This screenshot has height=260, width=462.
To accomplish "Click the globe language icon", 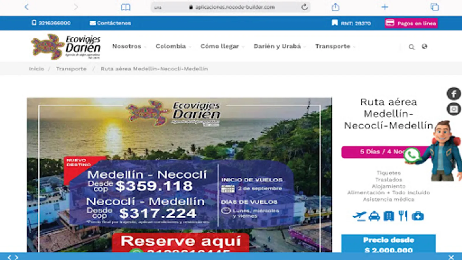I will pyautogui.click(x=424, y=47).
